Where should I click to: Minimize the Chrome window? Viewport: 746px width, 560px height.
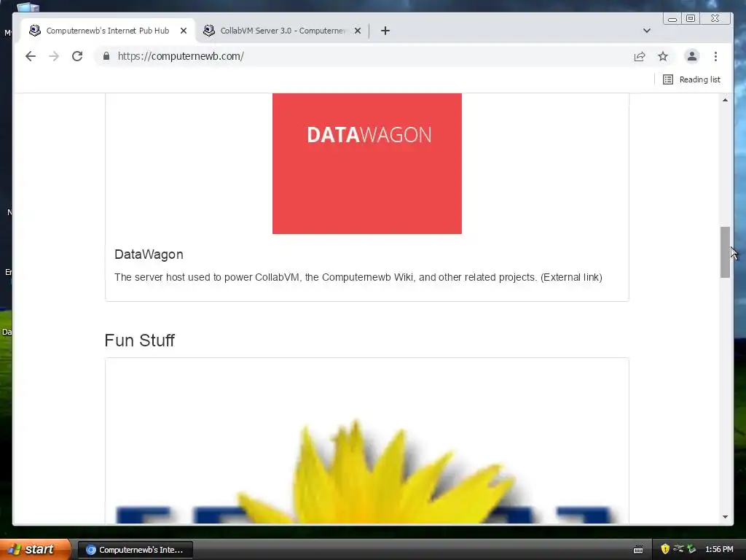[672, 18]
